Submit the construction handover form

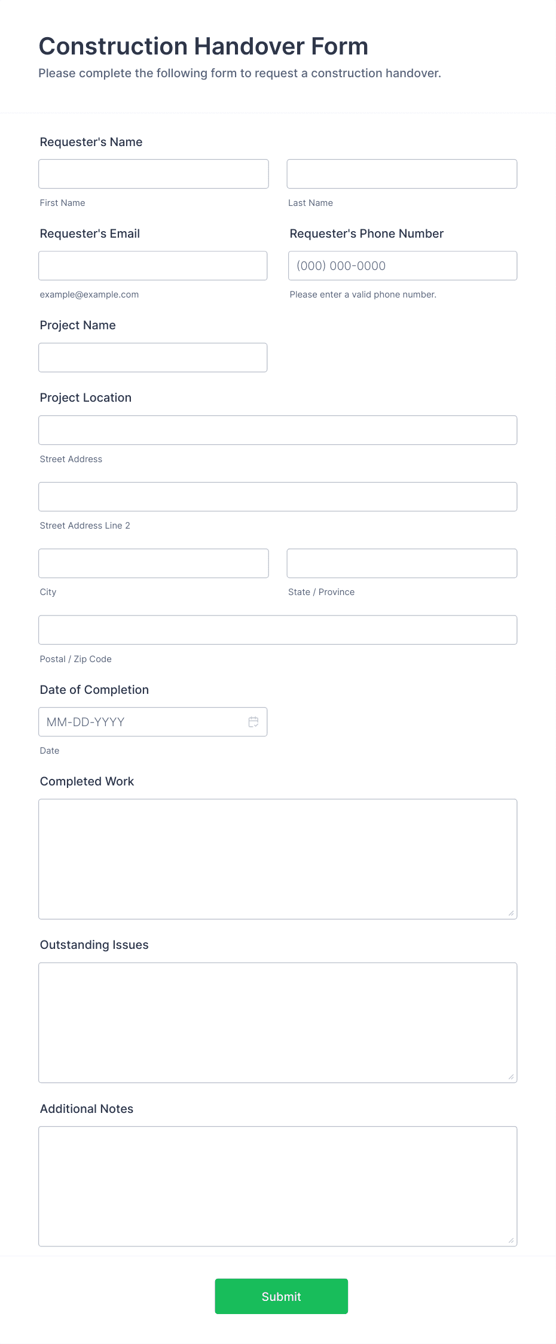click(282, 1297)
